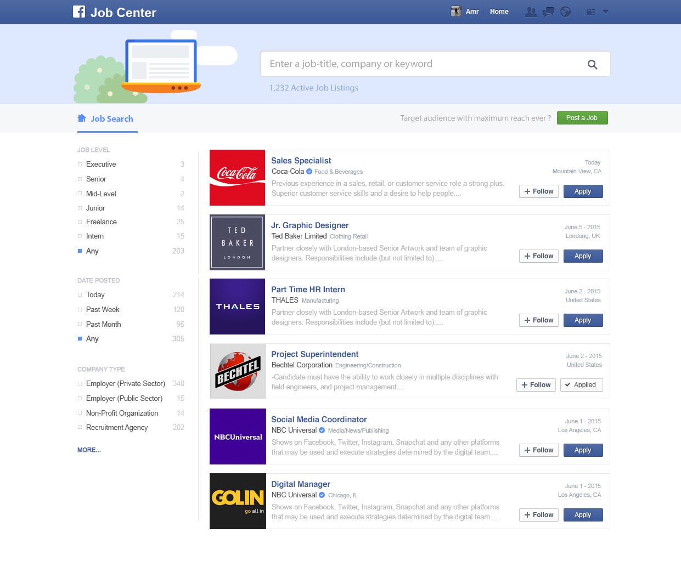Image resolution: width=681 pixels, height=567 pixels.
Task: Click Applied on Project Superintendent
Action: coord(582,385)
